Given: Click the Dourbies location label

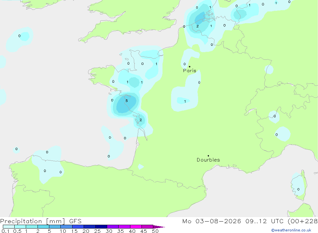Looking at the screenshot, I should pos(208,160).
